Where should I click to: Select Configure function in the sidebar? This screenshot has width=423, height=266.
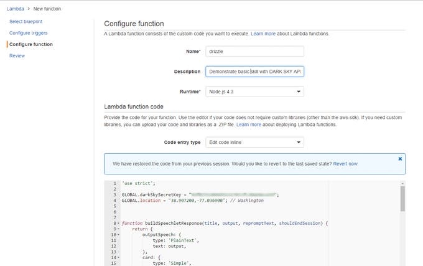31,44
